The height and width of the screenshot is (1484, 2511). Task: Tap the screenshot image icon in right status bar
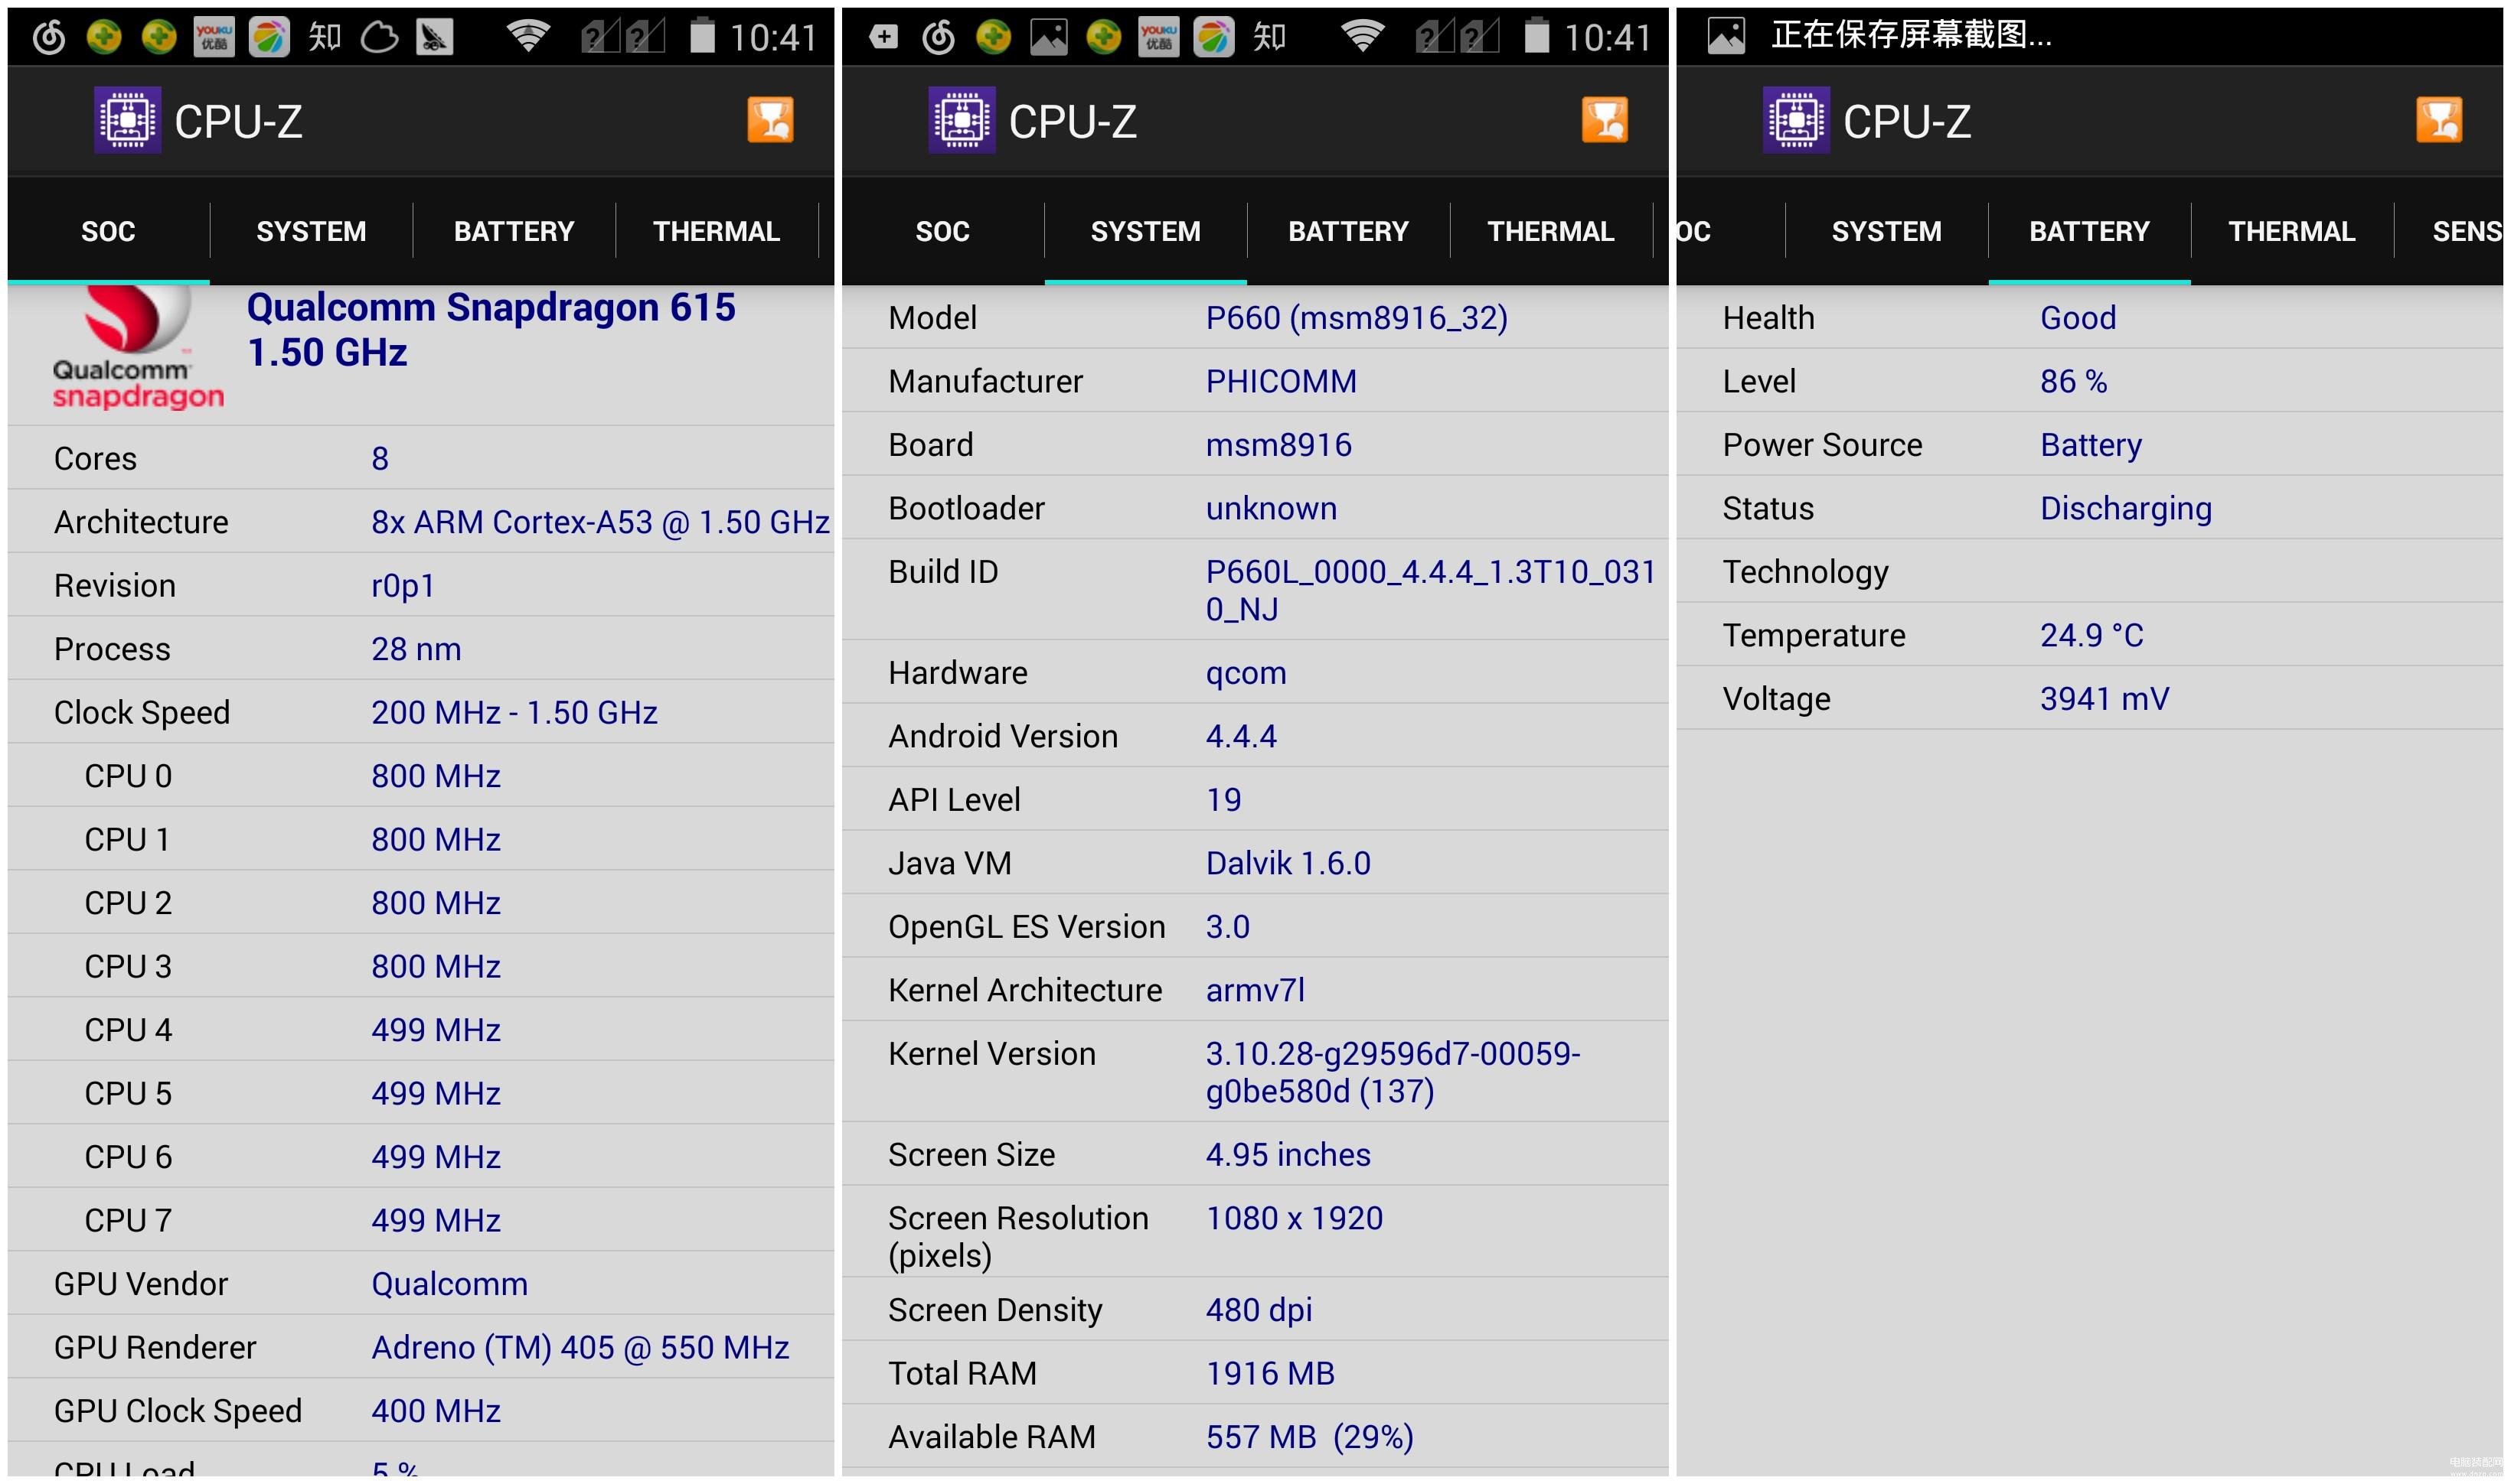click(x=1726, y=35)
